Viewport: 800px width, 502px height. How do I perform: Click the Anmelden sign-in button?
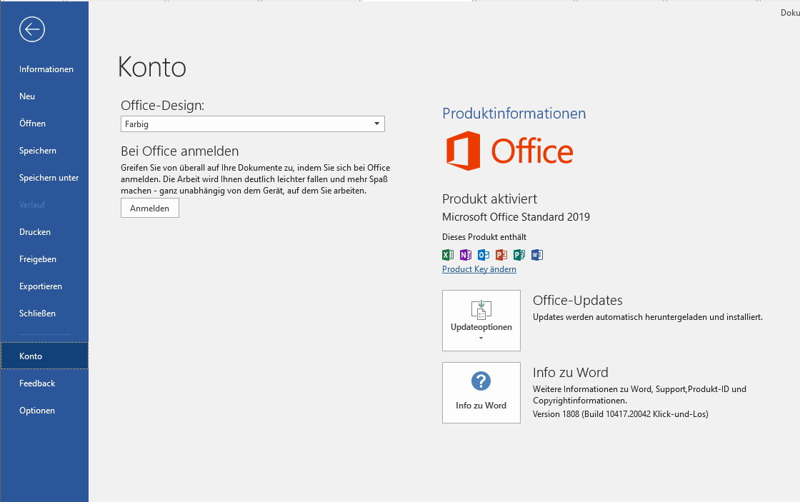click(x=150, y=209)
